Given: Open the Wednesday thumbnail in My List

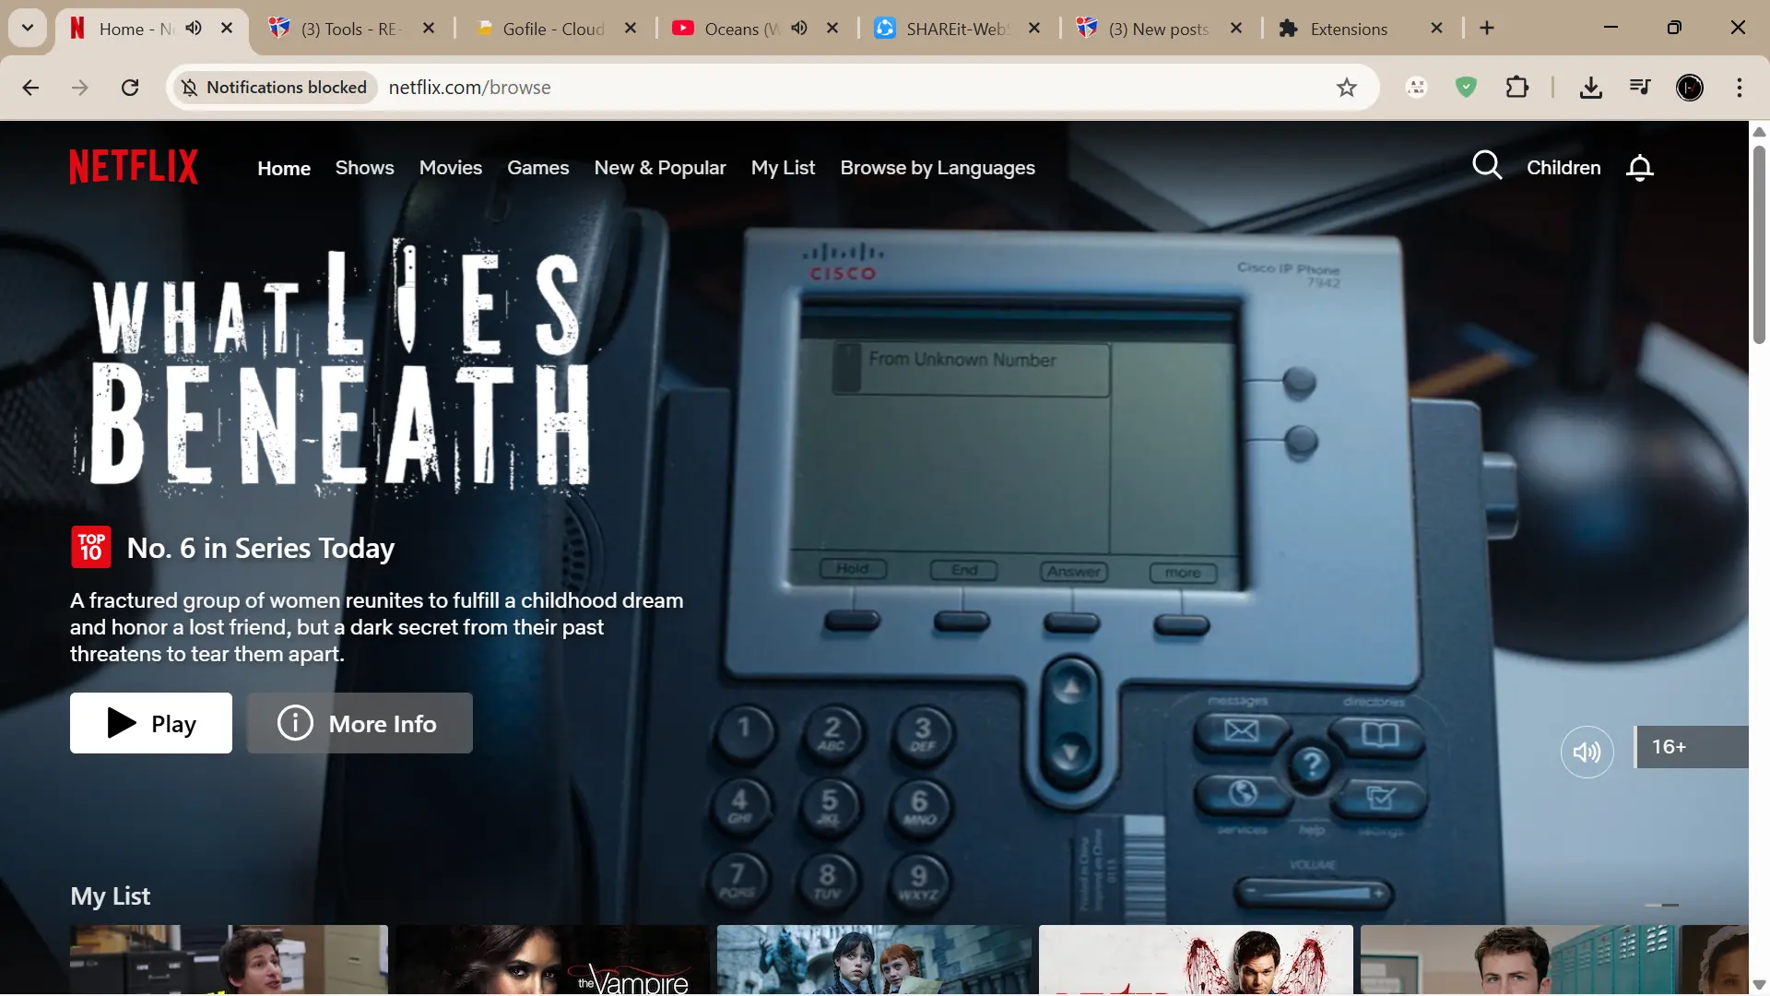Looking at the screenshot, I should (874, 959).
